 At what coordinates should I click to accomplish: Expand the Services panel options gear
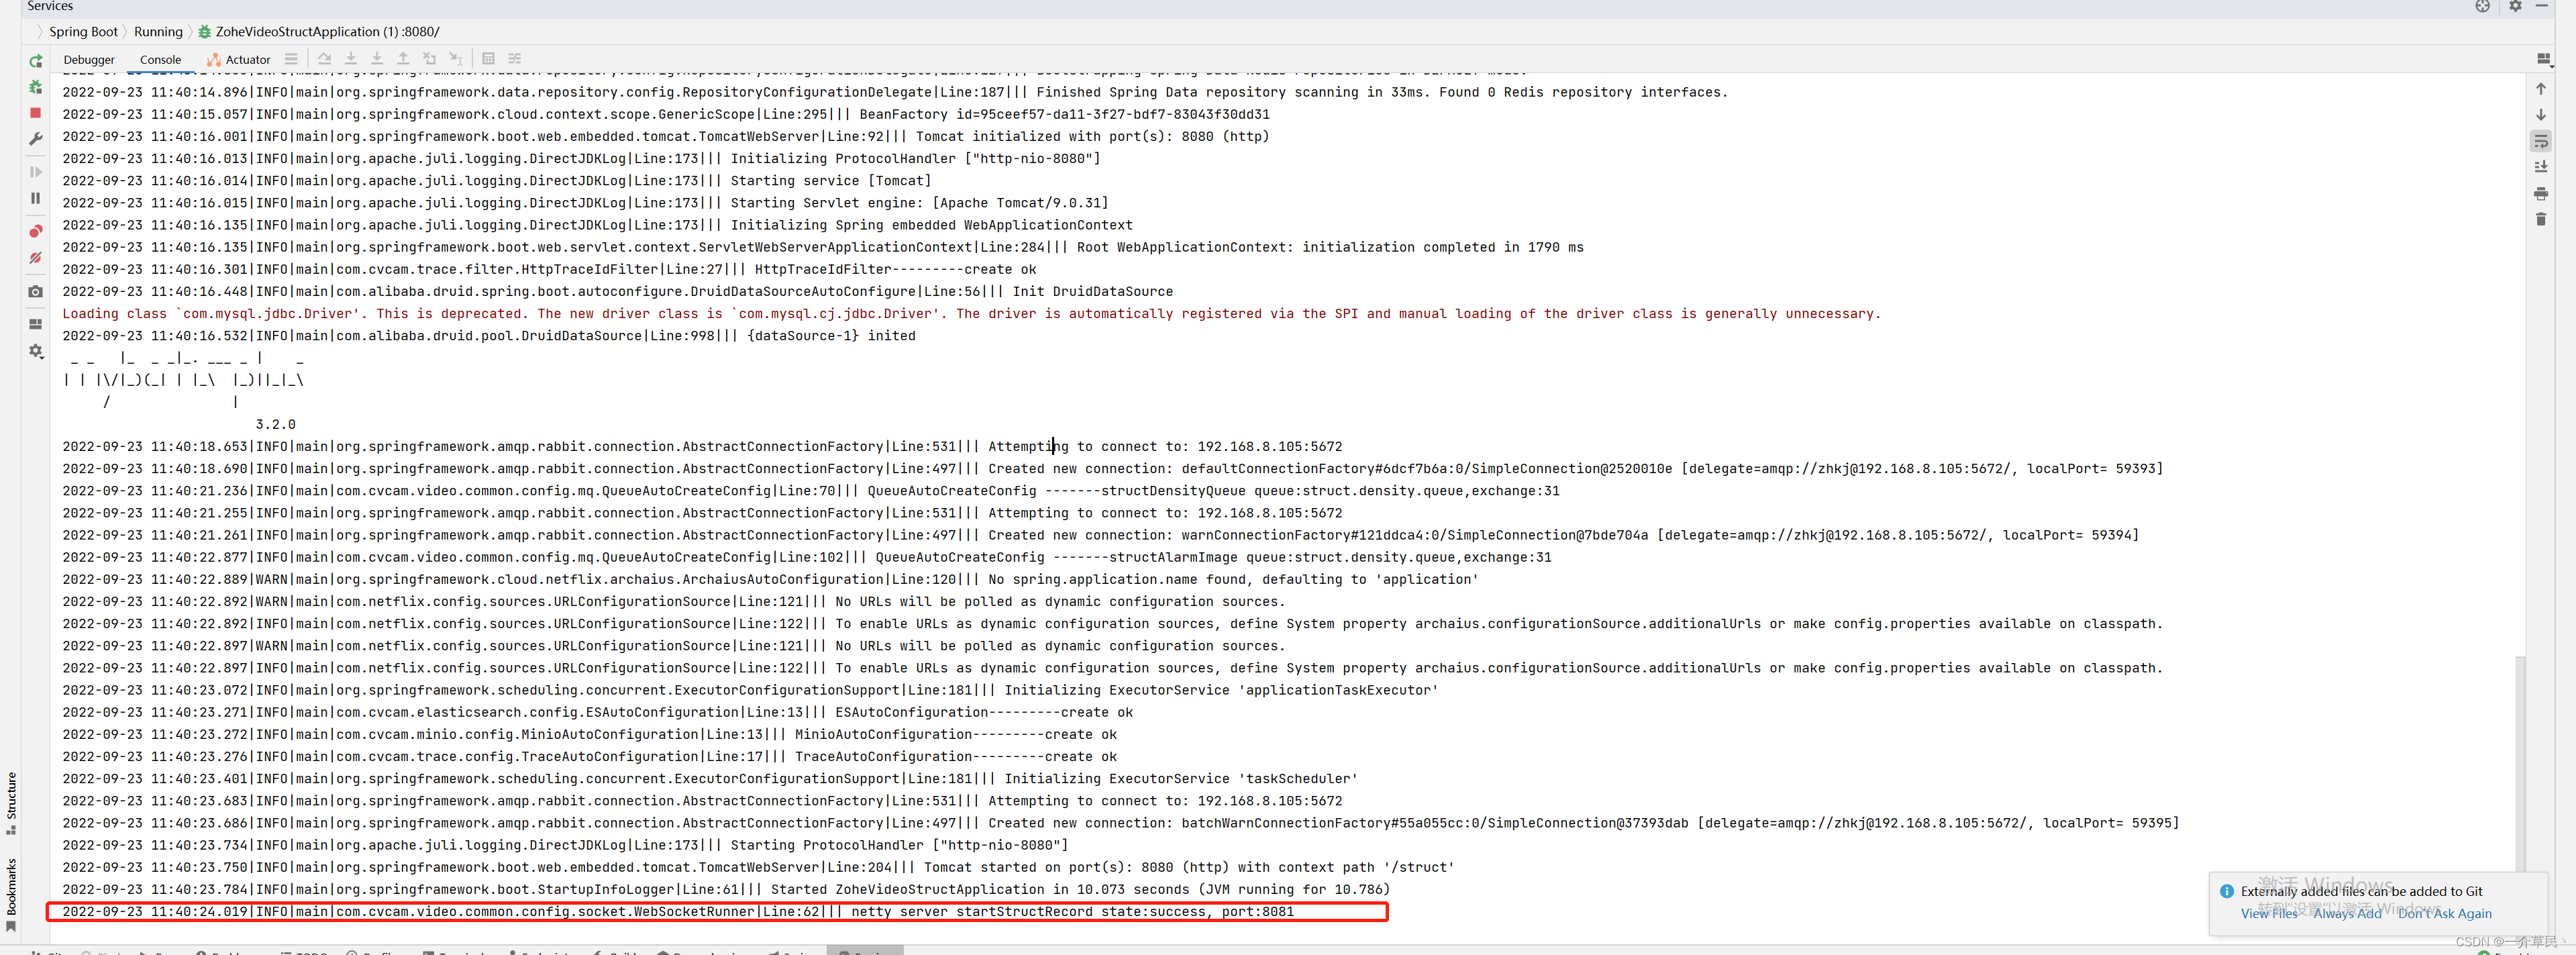[2515, 6]
